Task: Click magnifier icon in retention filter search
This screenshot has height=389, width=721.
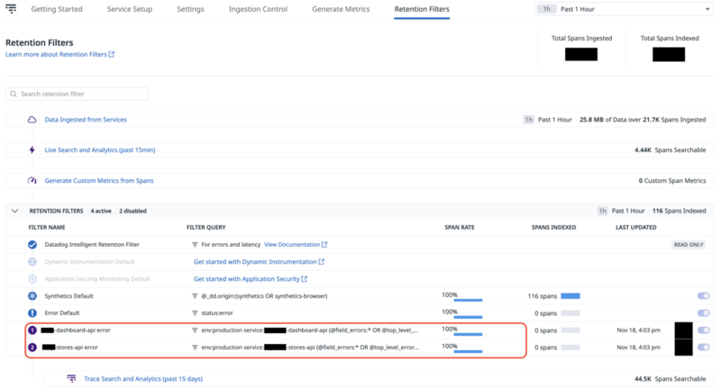Action: (x=14, y=94)
